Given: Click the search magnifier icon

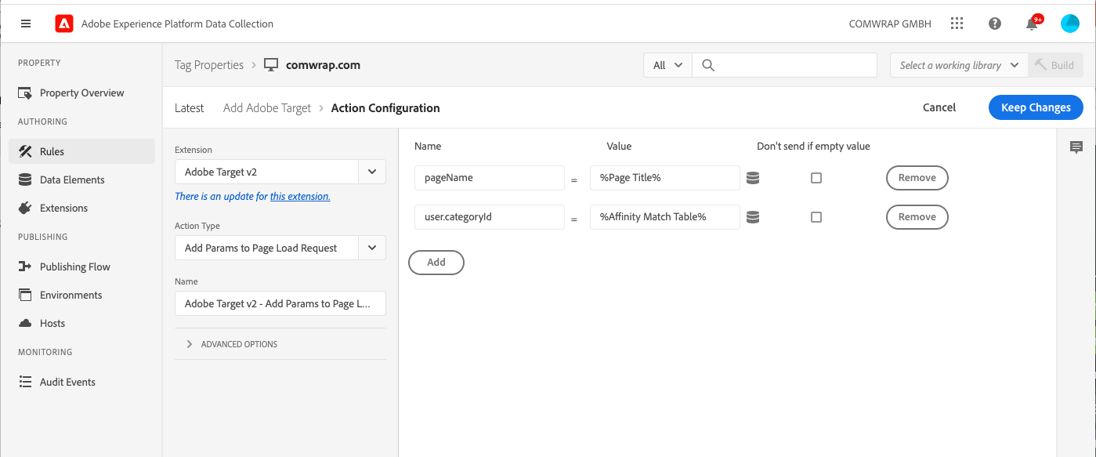Looking at the screenshot, I should [x=708, y=65].
